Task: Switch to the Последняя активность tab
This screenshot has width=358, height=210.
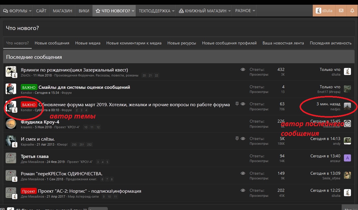Action: [330, 43]
